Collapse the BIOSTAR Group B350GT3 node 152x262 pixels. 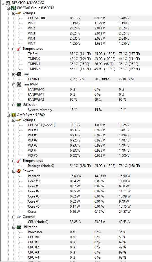tap(8, 8)
